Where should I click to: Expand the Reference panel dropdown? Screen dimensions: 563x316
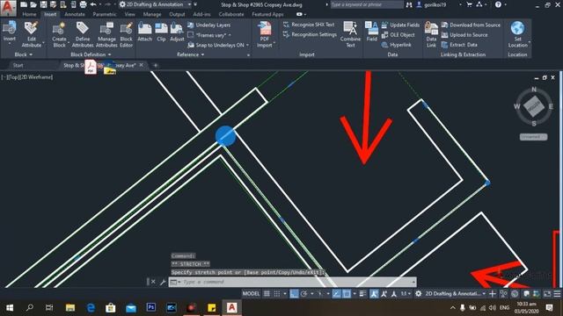coord(191,54)
